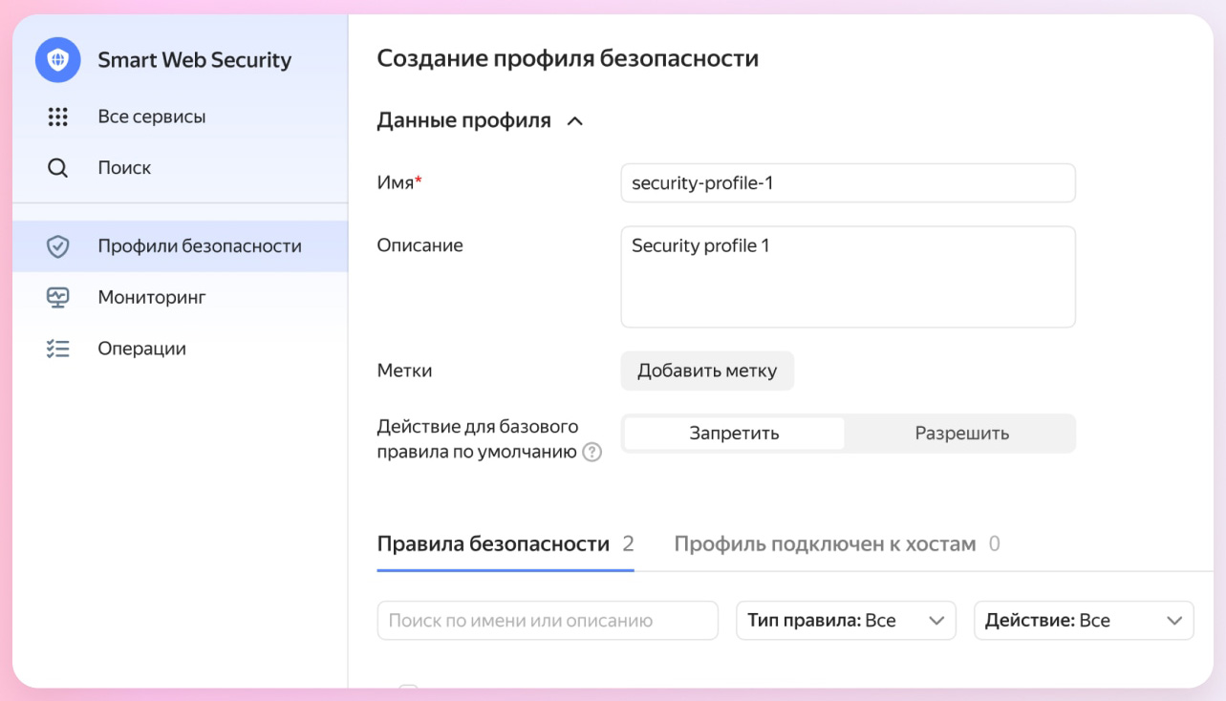Screen dimensions: 1226x701
Task: Switch to Профиль подключен к хостам tab
Action: [x=825, y=544]
